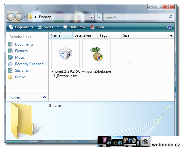Viewport: 181px width, 147px height.
Task: Open Documents in Favorite Links
Action: tap(24, 44)
